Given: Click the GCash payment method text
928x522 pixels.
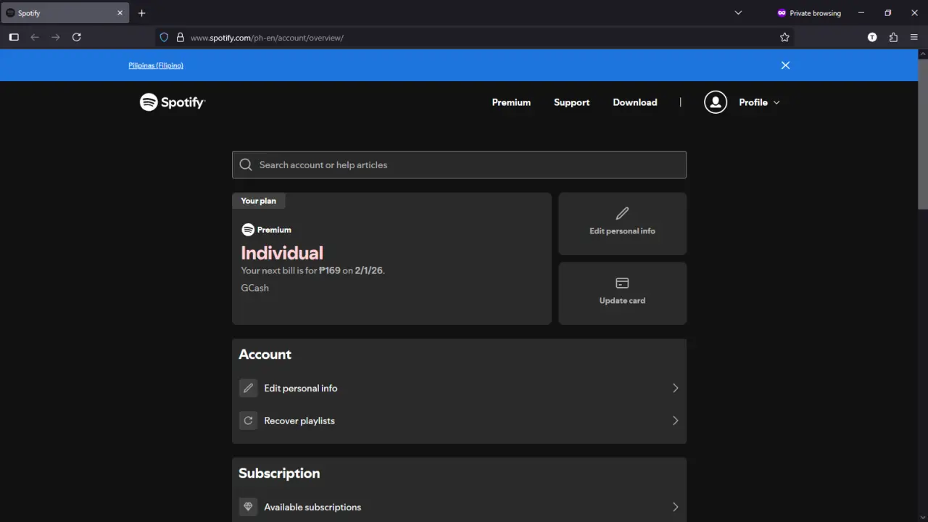Looking at the screenshot, I should click(x=254, y=288).
